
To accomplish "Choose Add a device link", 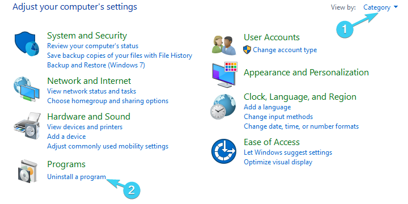I will tap(66, 137).
